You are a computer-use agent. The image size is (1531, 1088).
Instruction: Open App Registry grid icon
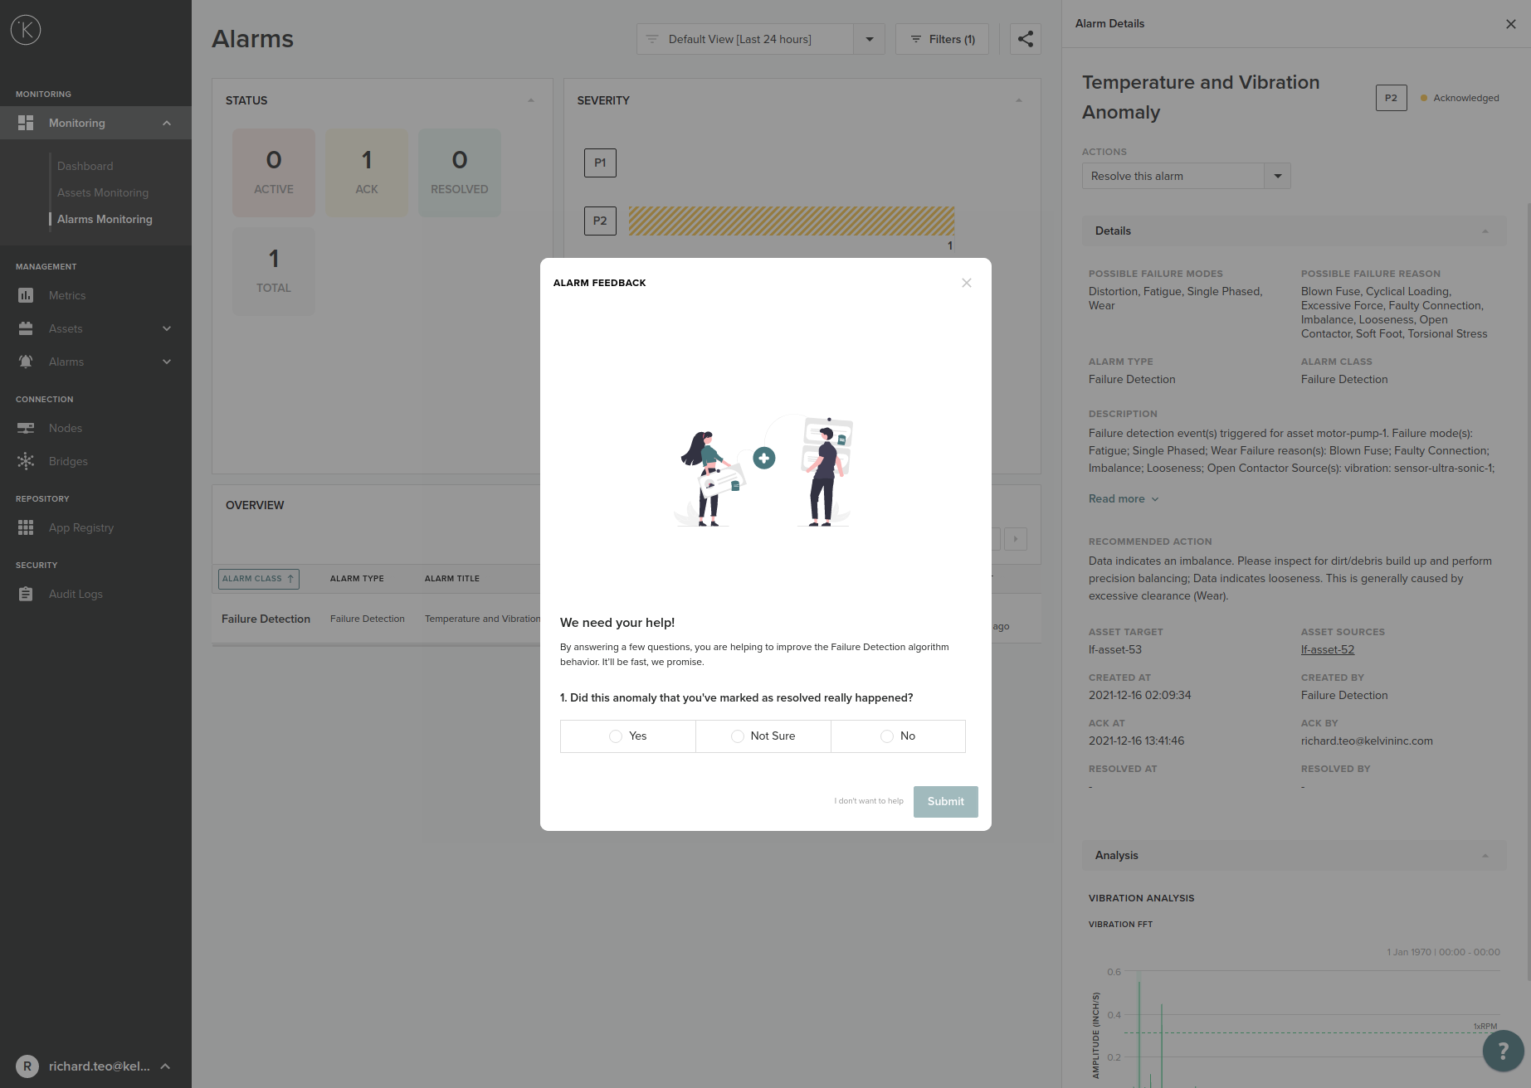coord(26,527)
